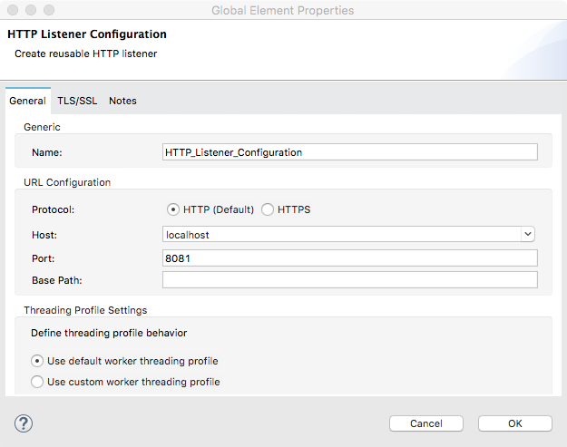This screenshot has width=567, height=447.
Task: Click the HTTP Listener Configuration header
Action: pos(87,34)
